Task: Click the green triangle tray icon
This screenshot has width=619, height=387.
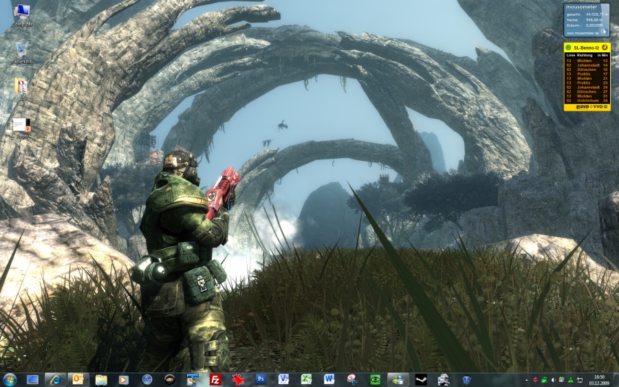Action: coord(570,380)
